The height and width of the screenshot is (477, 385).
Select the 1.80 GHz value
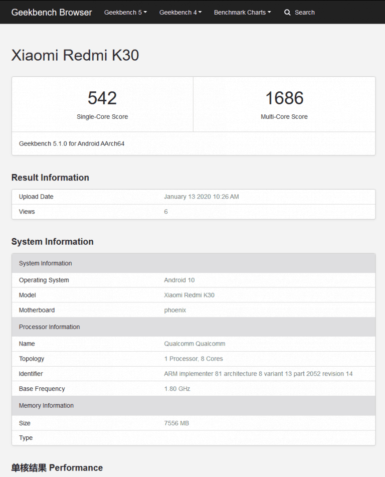pos(177,389)
